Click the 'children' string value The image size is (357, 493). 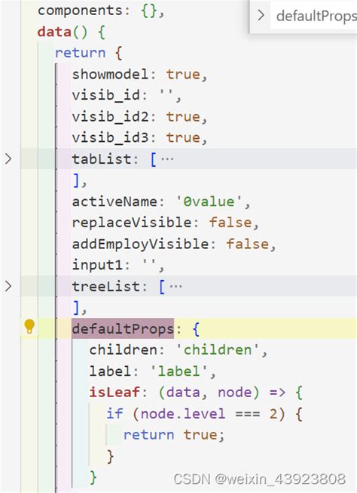coord(218,350)
